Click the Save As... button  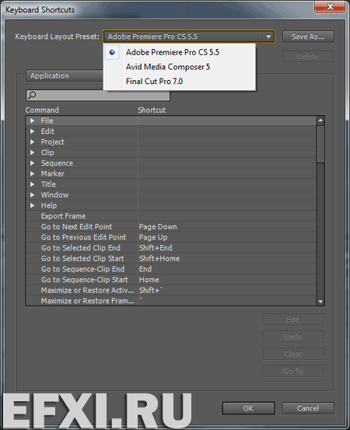[308, 37]
